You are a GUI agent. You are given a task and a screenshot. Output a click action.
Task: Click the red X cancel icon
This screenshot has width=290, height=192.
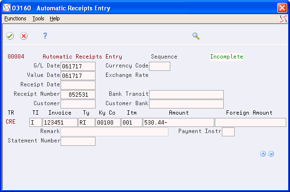click(24, 36)
